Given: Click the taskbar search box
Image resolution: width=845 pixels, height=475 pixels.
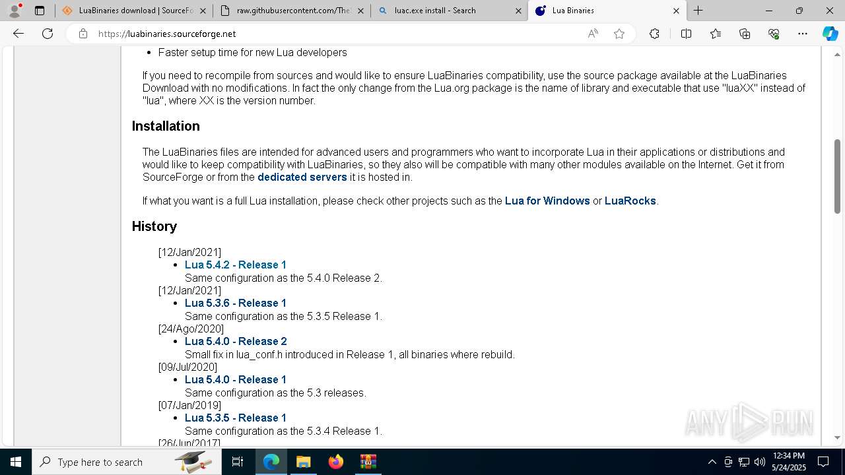Looking at the screenshot, I should [127, 462].
